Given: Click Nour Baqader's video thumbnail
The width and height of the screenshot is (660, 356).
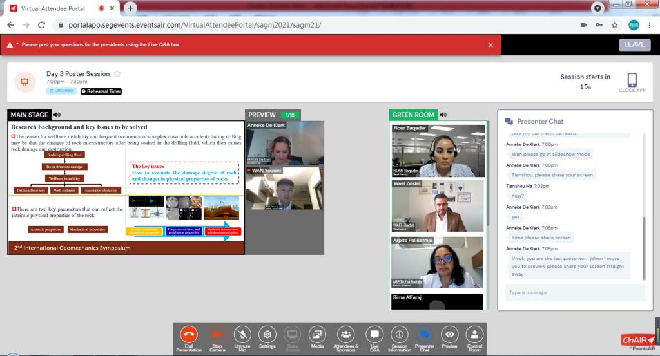Looking at the screenshot, I should (x=438, y=155).
